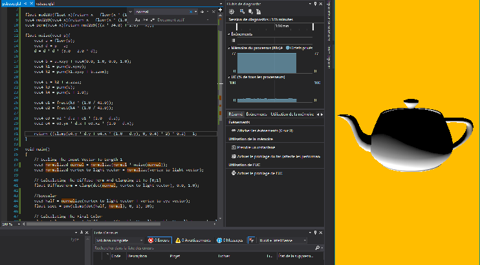Toggle regular expression search option
The width and height of the screenshot is (480, 265).
click(152, 20)
